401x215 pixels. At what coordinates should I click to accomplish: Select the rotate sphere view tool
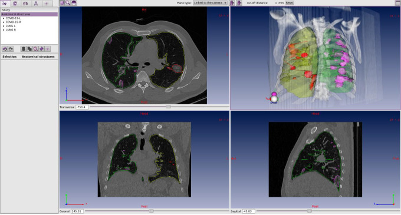pyautogui.click(x=62, y=3)
